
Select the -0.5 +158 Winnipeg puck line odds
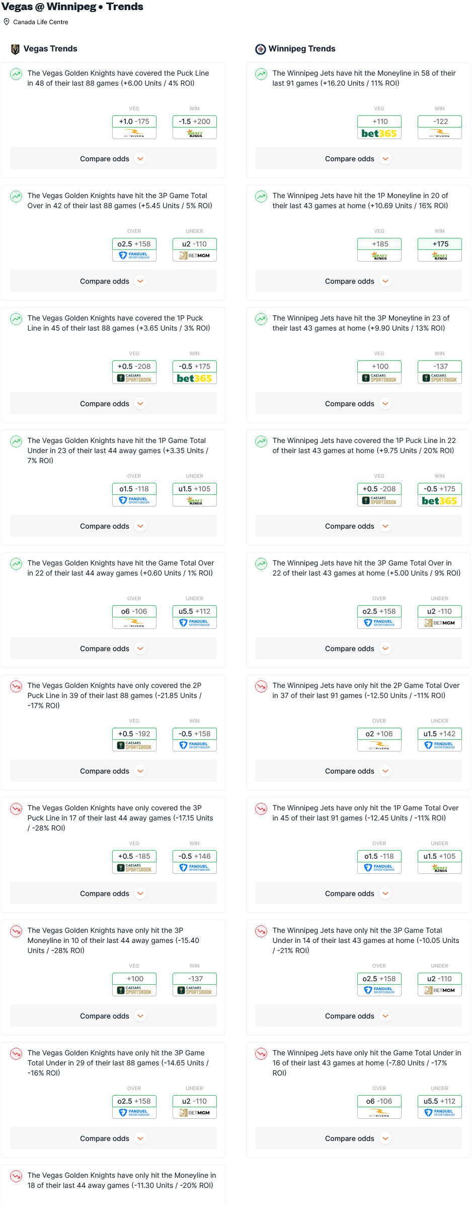(x=195, y=734)
